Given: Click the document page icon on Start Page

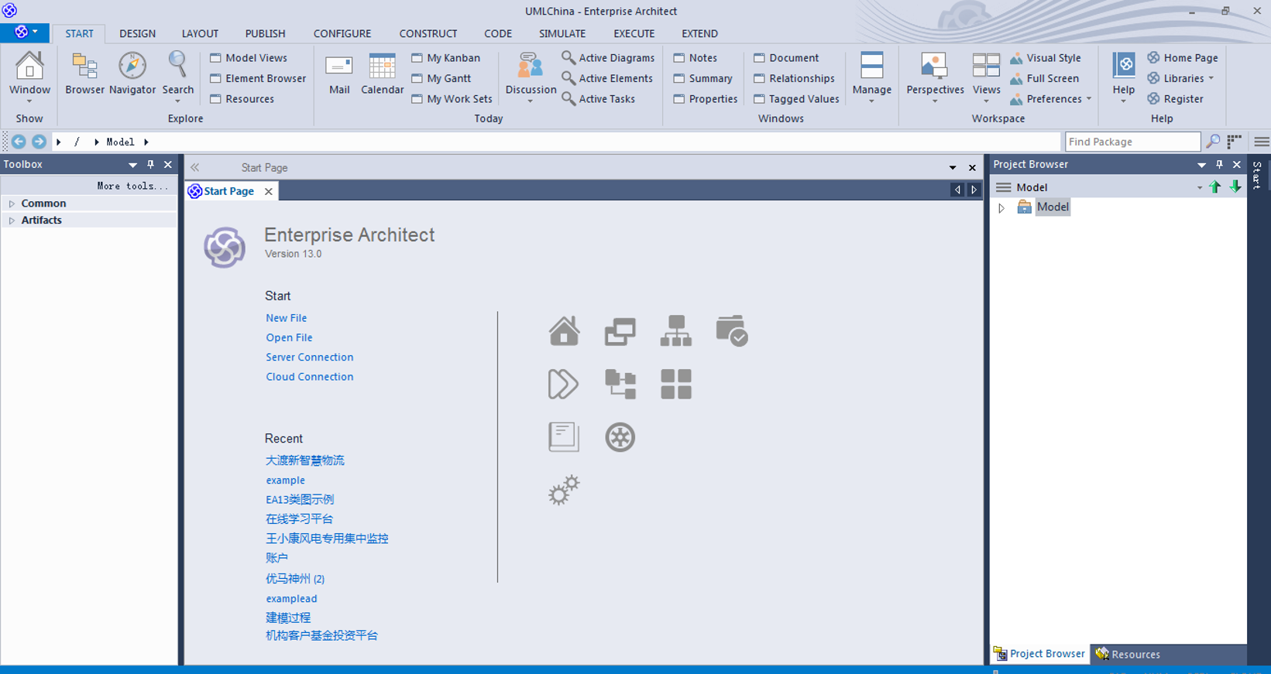Looking at the screenshot, I should pos(564,437).
